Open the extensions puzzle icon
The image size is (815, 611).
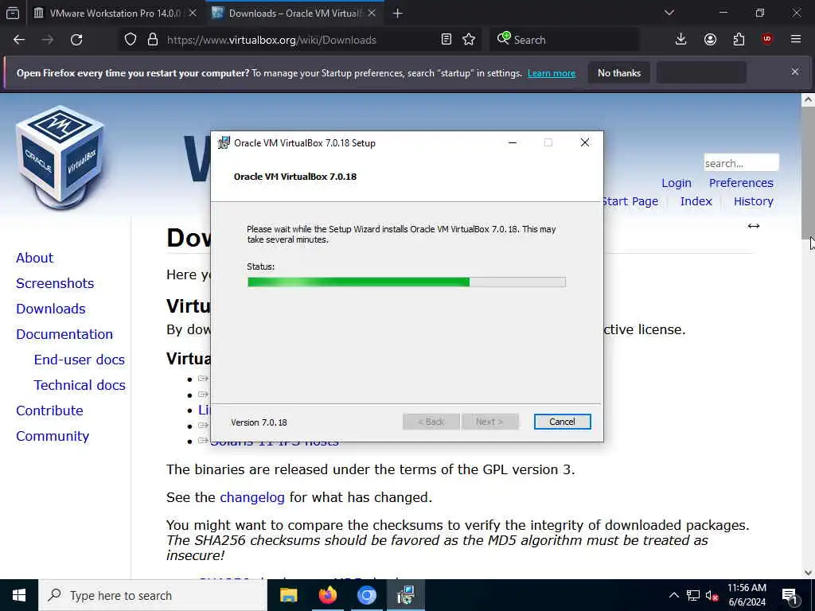pyautogui.click(x=739, y=40)
